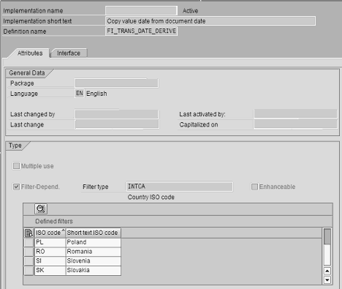342x289 pixels.
Task: Click the RO ISO code cell
Action: [50, 252]
